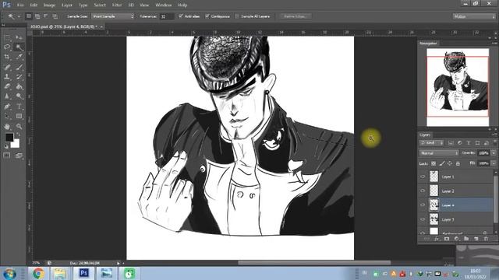Toggle lock all
This screenshot has width=499, height=280.
coord(458,163)
